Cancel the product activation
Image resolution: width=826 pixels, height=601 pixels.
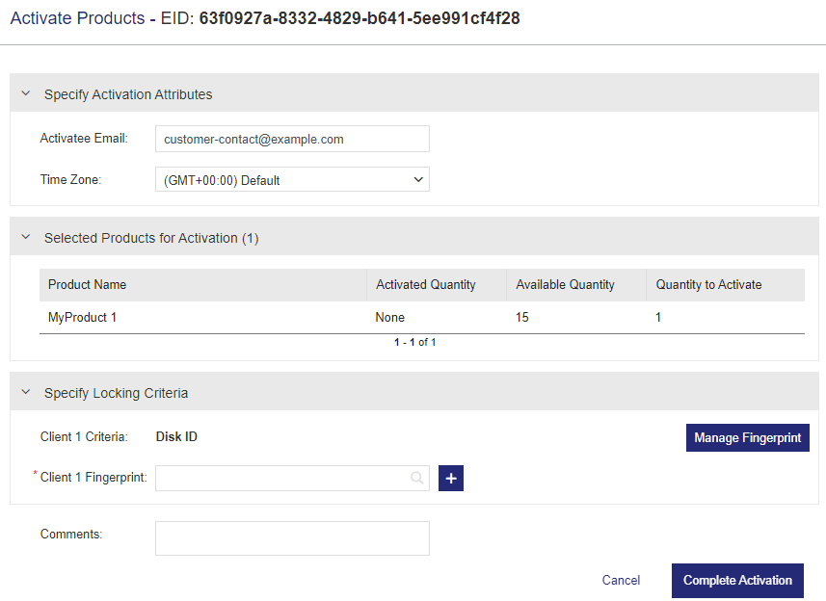[621, 580]
